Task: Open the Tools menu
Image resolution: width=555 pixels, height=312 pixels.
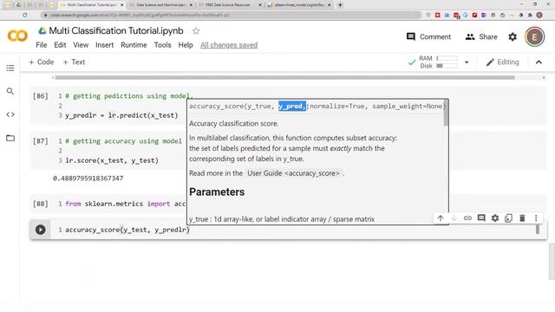Action: 162,45
